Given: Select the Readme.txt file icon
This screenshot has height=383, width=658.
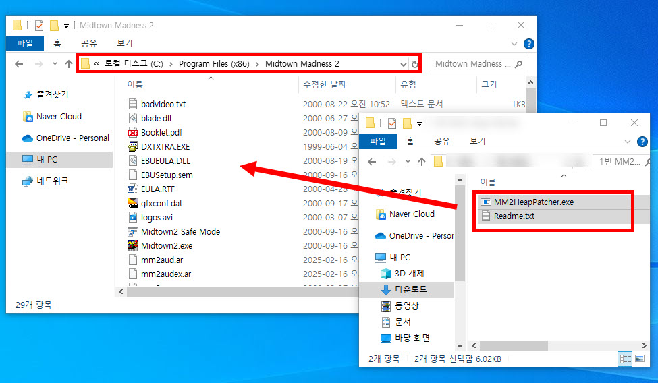Looking at the screenshot, I should [x=485, y=216].
